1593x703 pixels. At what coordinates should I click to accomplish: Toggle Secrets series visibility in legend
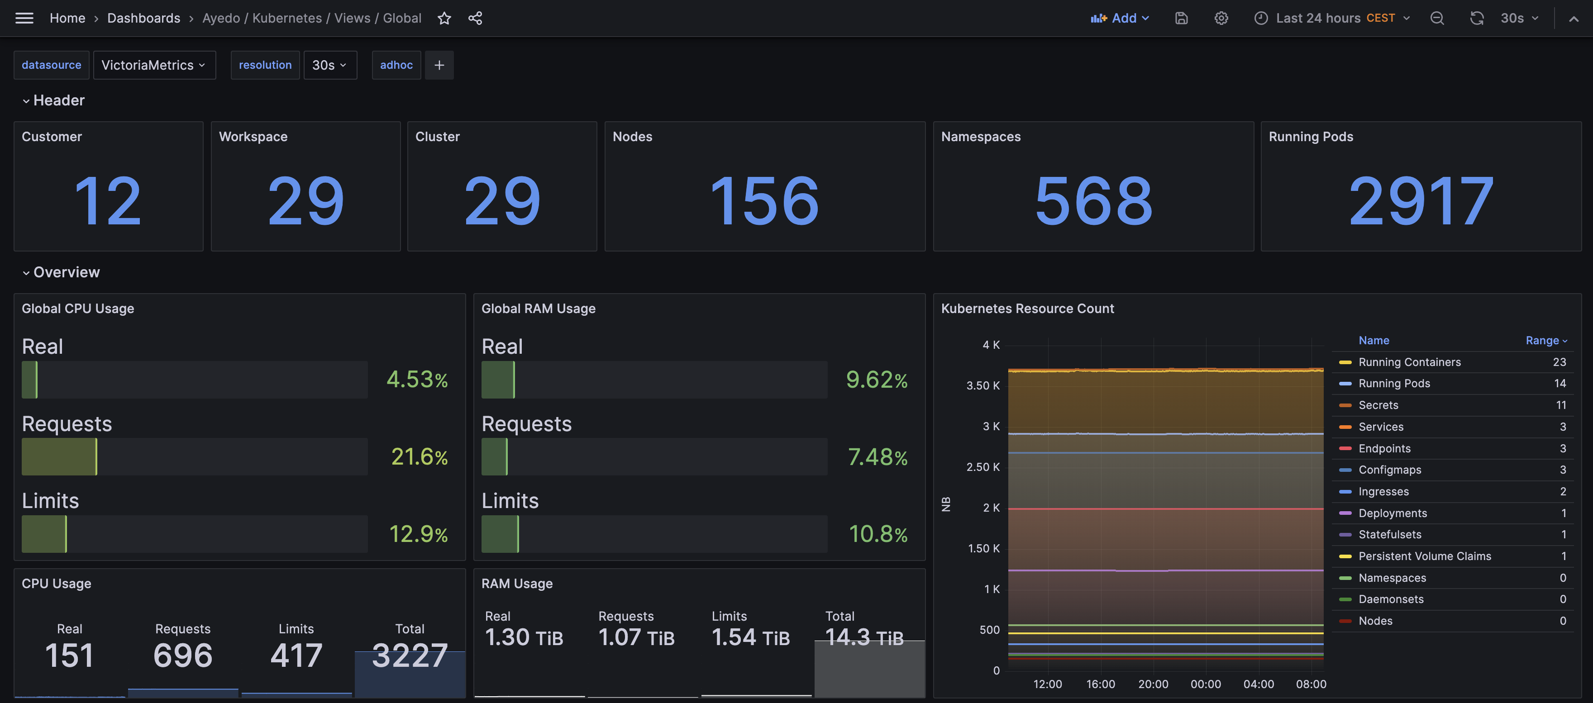(x=1378, y=405)
